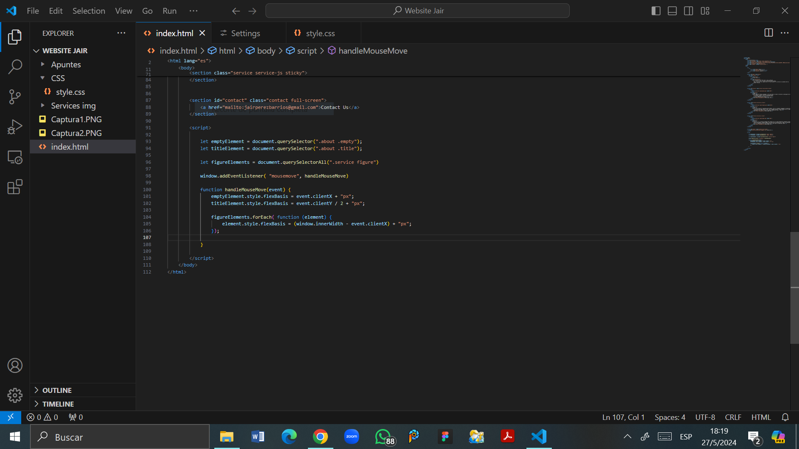The height and width of the screenshot is (449, 799).
Task: Open the Accounts icon near the bottom
Action: (15, 365)
